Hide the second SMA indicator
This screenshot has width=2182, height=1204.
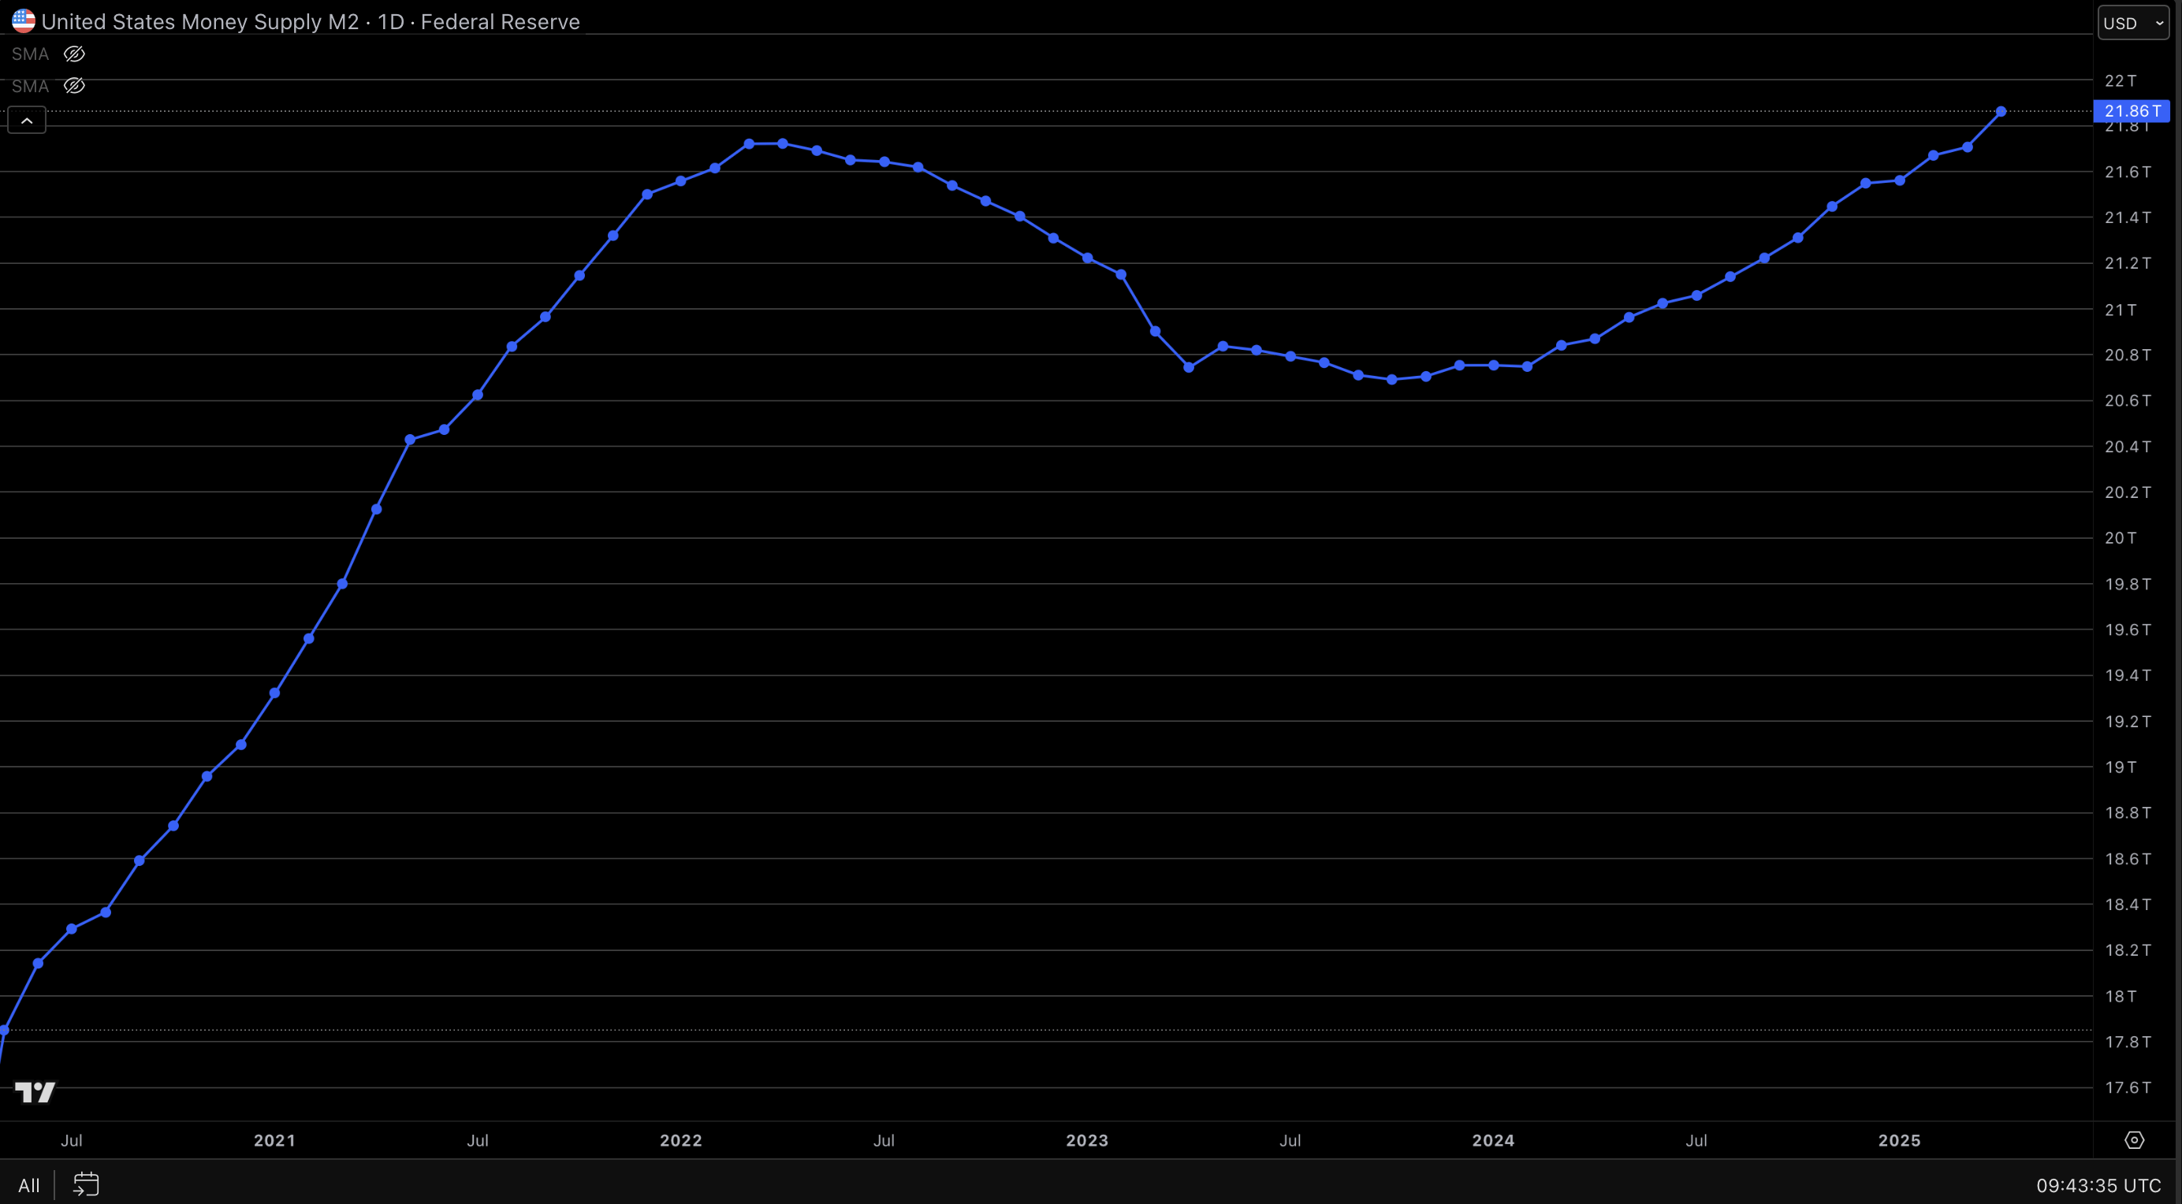[x=73, y=86]
